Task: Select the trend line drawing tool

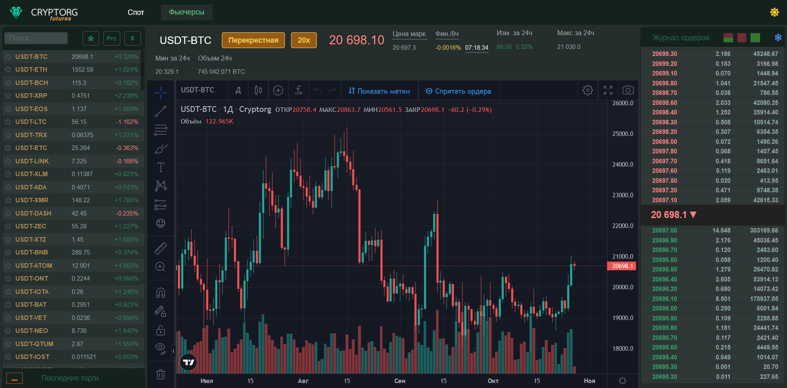Action: (x=160, y=111)
